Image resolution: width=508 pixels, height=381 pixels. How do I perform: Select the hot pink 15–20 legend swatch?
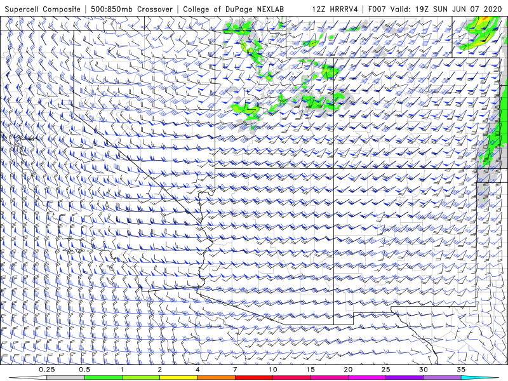pos(329,378)
